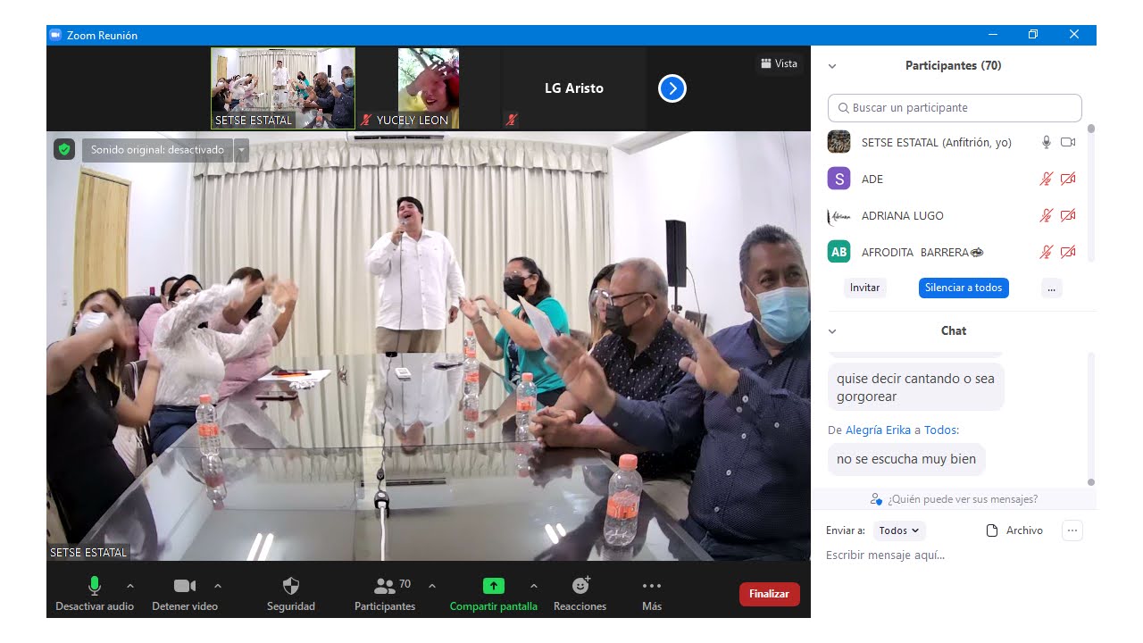Click the green encryption shield icon
The image size is (1143, 643).
pos(63,149)
